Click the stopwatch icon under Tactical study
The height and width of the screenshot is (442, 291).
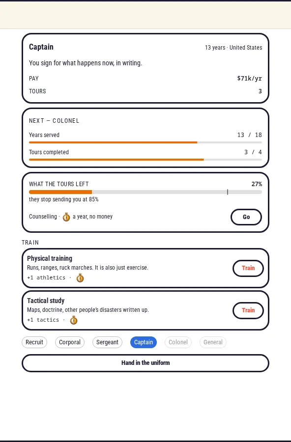point(74,320)
